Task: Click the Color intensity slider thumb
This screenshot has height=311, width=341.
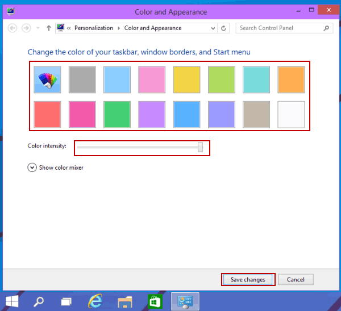Action: [200, 147]
